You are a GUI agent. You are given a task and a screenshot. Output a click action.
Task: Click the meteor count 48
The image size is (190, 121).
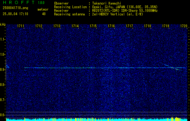click(x=44, y=14)
